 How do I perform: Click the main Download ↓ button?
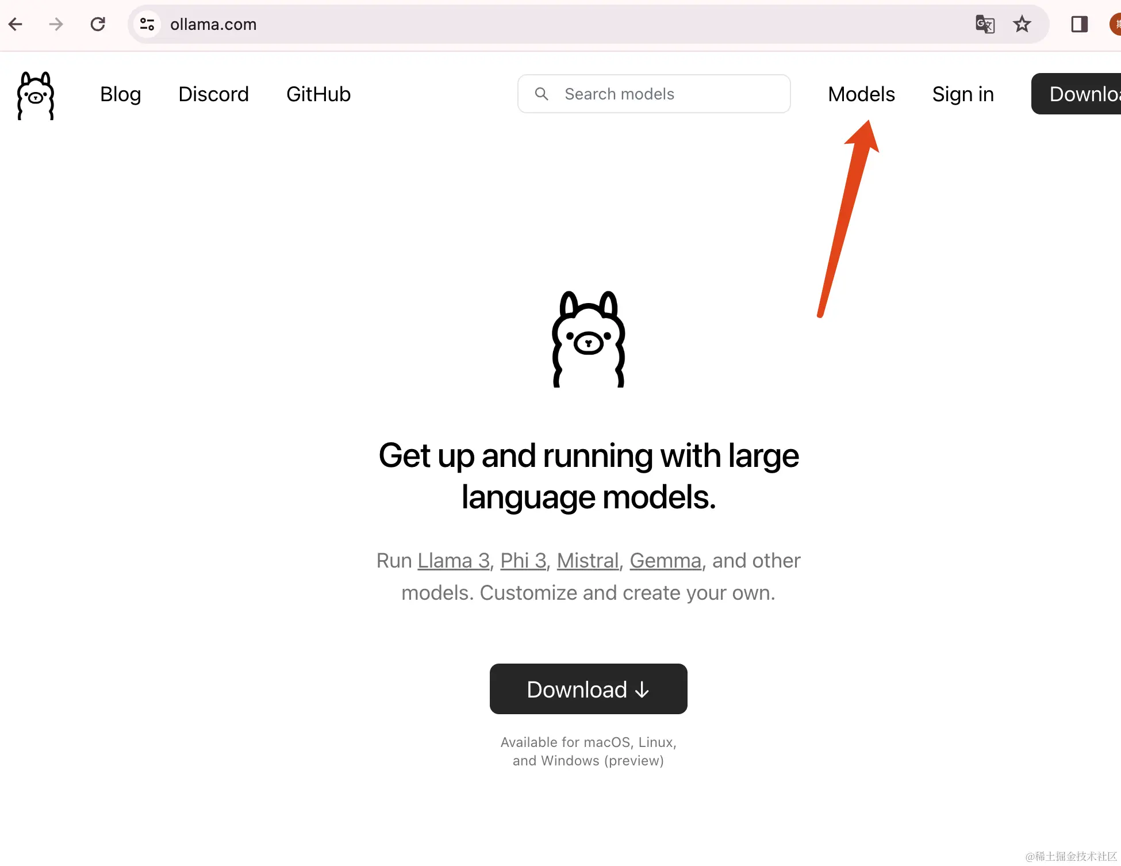tap(588, 689)
